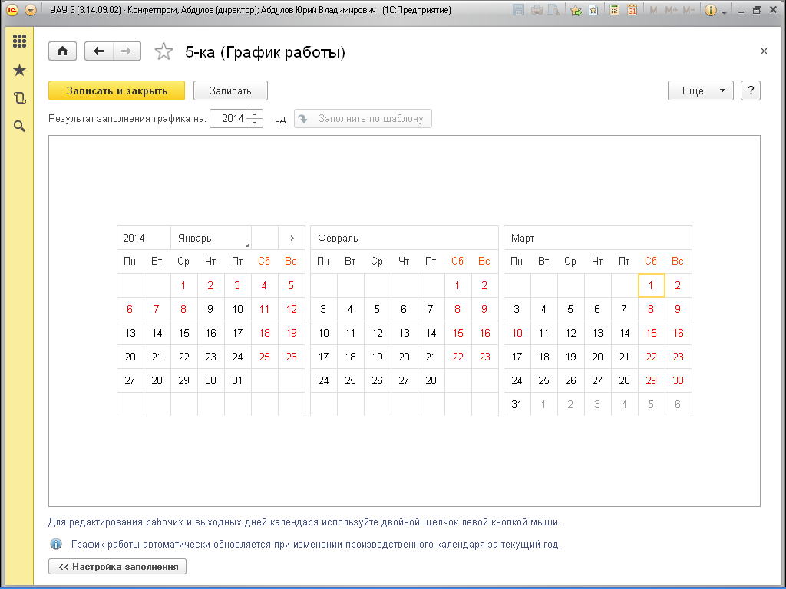
Task: Click the year 2014 input field
Action: (x=228, y=119)
